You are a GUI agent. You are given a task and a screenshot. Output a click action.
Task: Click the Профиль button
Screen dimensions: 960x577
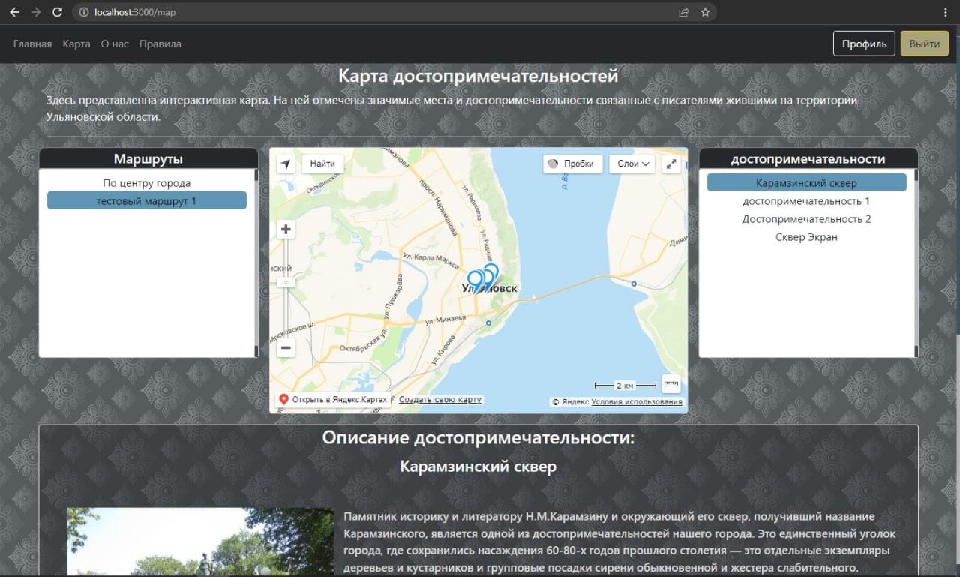coord(864,44)
